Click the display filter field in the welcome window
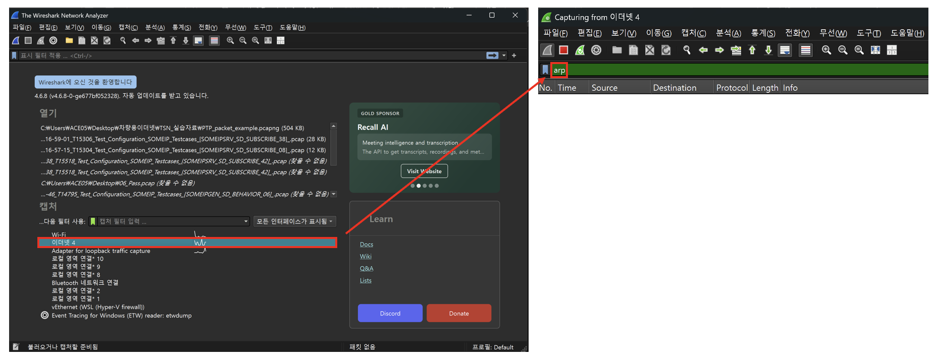Viewport: 937px width, 363px height. 251,55
